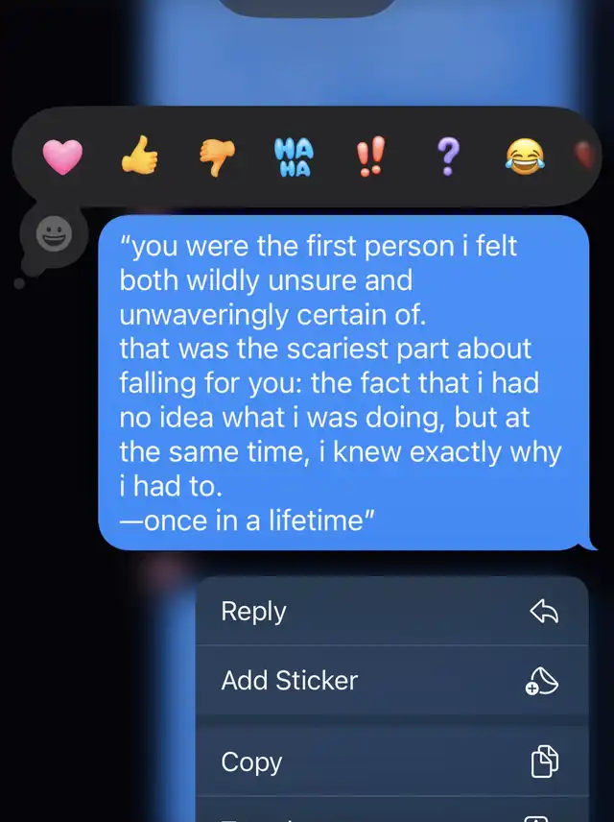The width and height of the screenshot is (614, 822).
Task: React with the crying laughing emoji
Action: click(x=525, y=157)
